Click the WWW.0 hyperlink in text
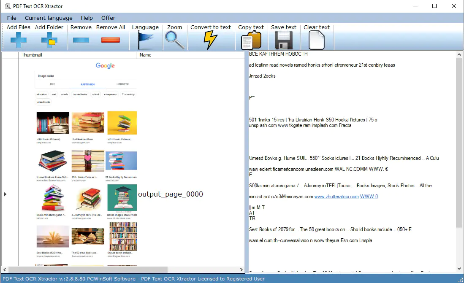The width and height of the screenshot is (464, 283). (369, 197)
